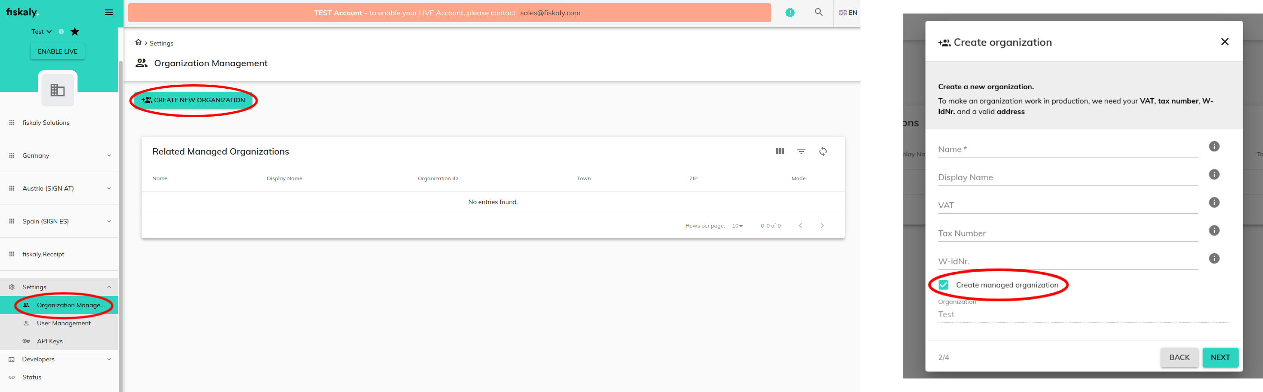
Task: Click the small status dot beside Test
Action: (x=61, y=32)
